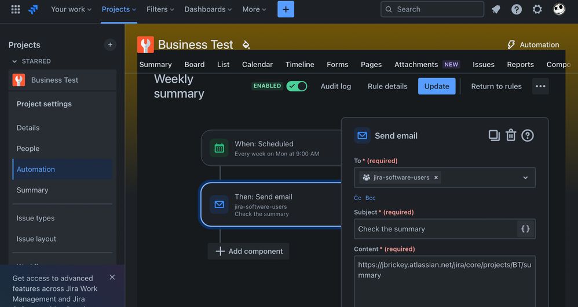This screenshot has width=578, height=307.
Task: Click the Cc link
Action: tap(357, 198)
